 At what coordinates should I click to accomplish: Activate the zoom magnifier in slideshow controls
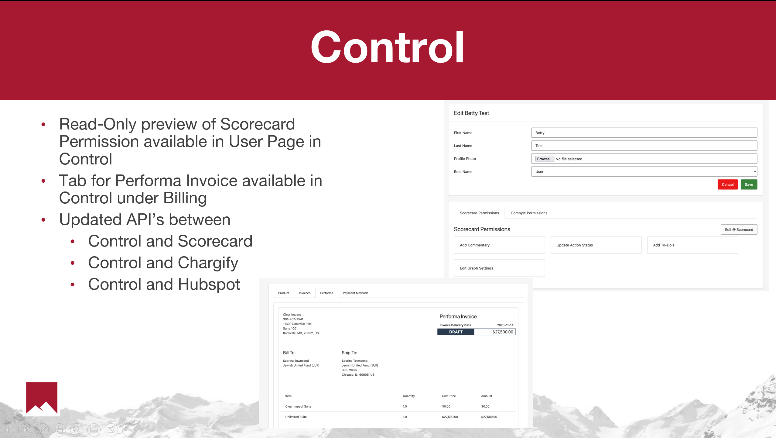coord(77,430)
